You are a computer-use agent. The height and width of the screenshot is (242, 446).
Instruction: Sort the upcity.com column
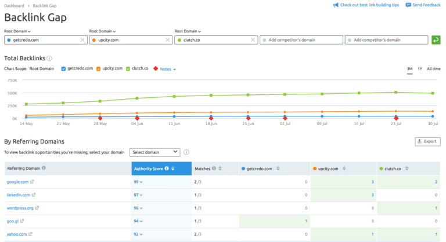(x=344, y=168)
